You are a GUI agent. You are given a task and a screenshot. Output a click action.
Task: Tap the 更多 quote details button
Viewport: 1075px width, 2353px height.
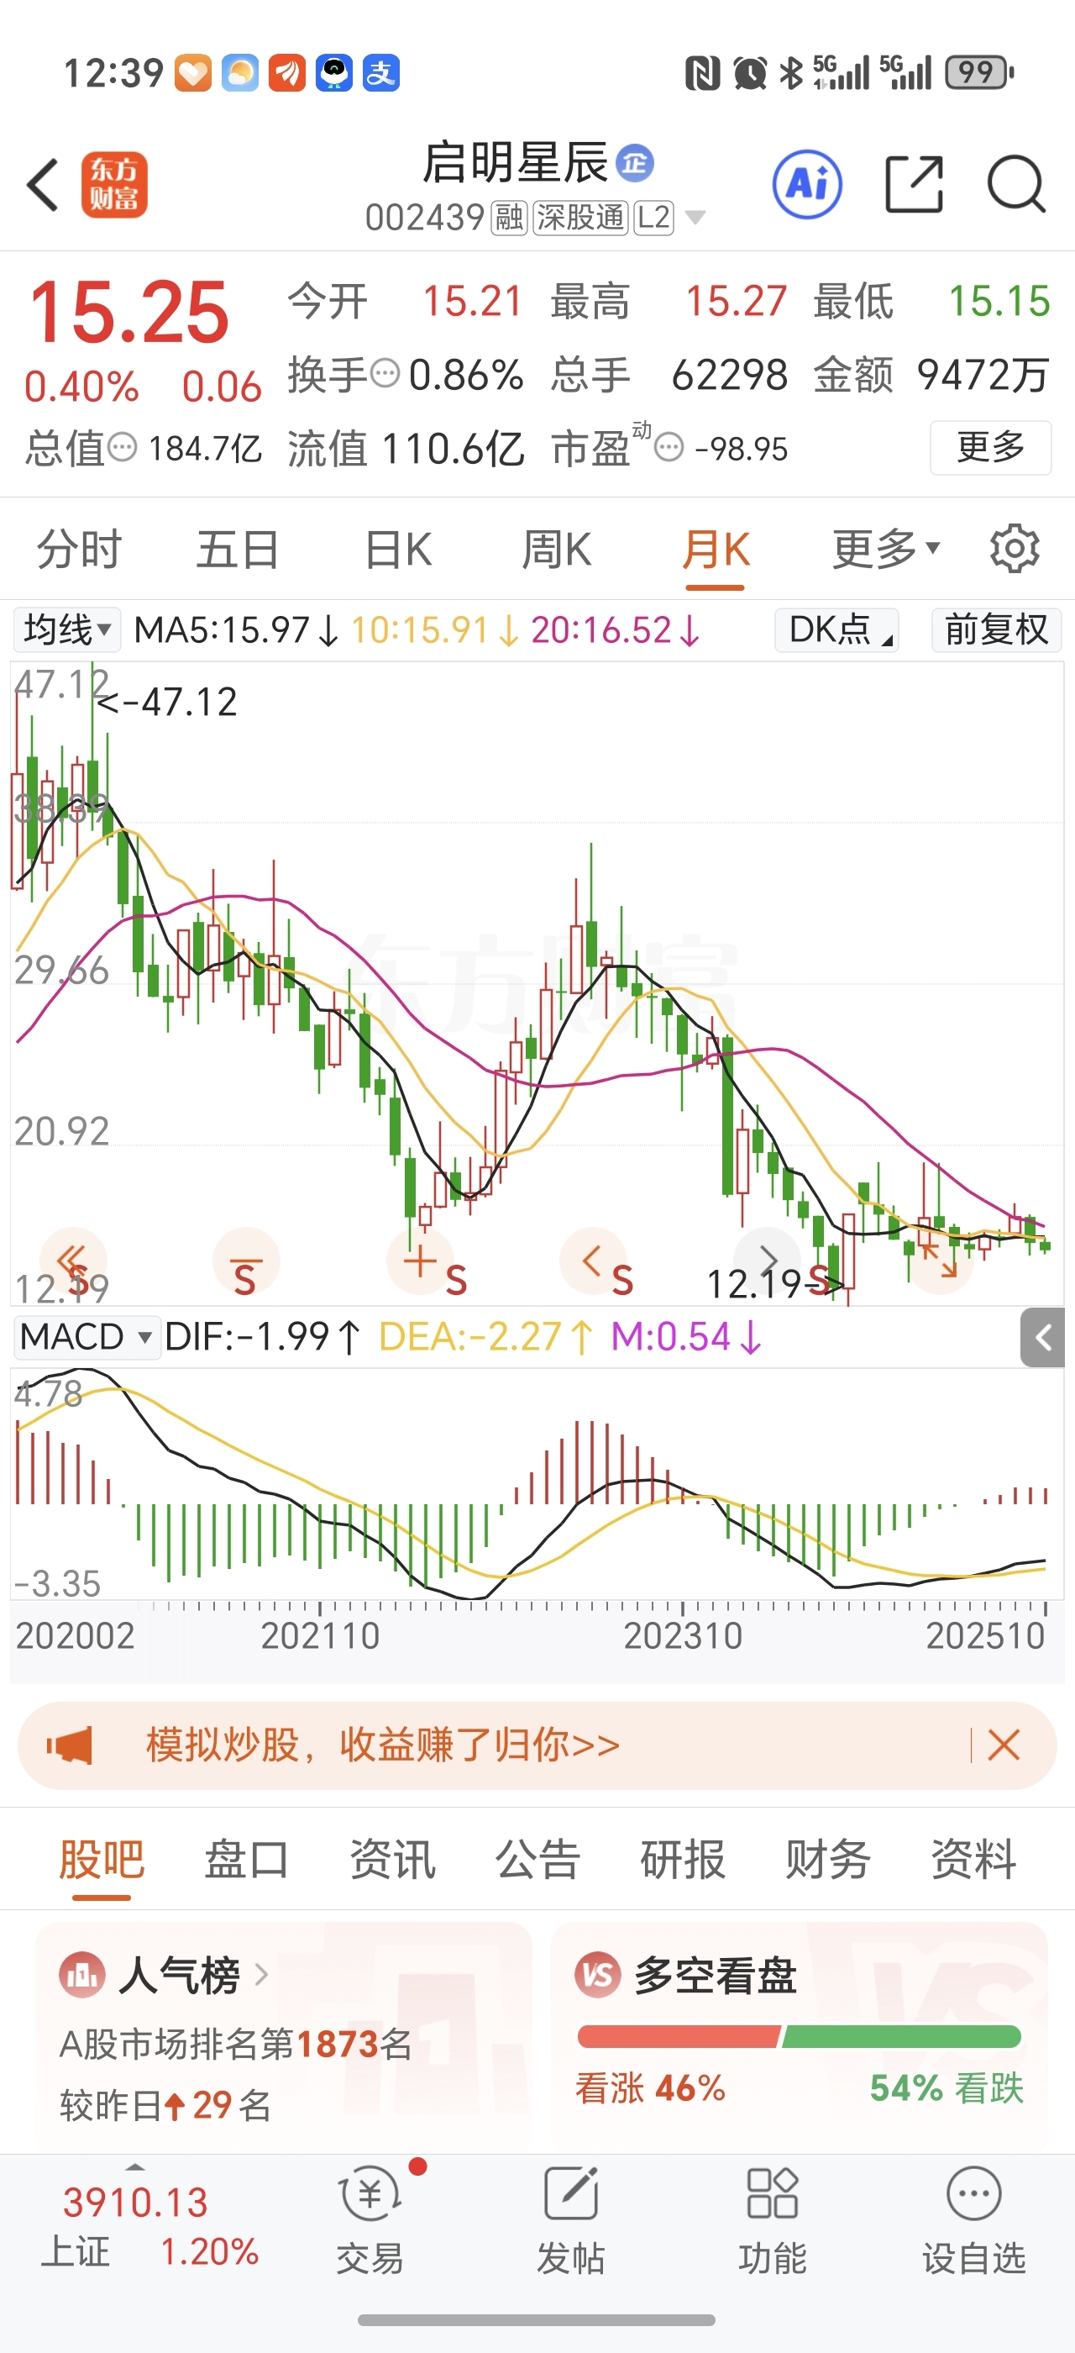click(x=991, y=448)
